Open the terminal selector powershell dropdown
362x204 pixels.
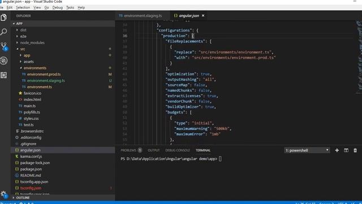(307, 150)
